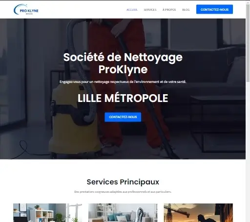Click the Pro Klyne logo
Screen dimensions: 250x222
[x=26, y=9]
